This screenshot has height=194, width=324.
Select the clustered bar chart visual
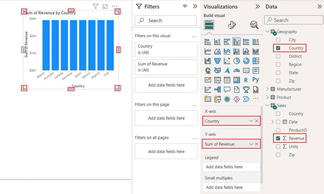click(227, 42)
